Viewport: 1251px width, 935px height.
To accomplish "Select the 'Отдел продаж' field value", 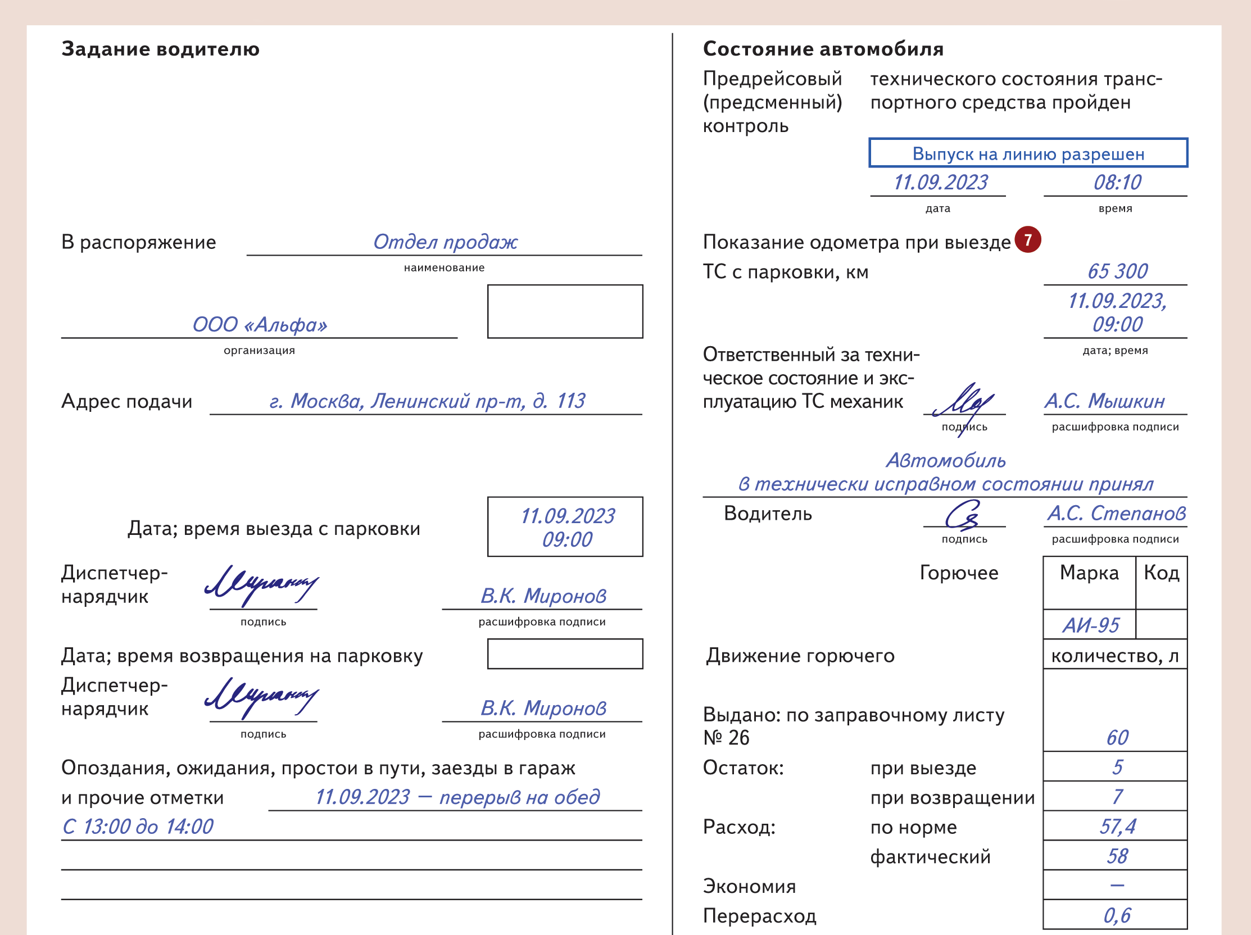I will [445, 242].
